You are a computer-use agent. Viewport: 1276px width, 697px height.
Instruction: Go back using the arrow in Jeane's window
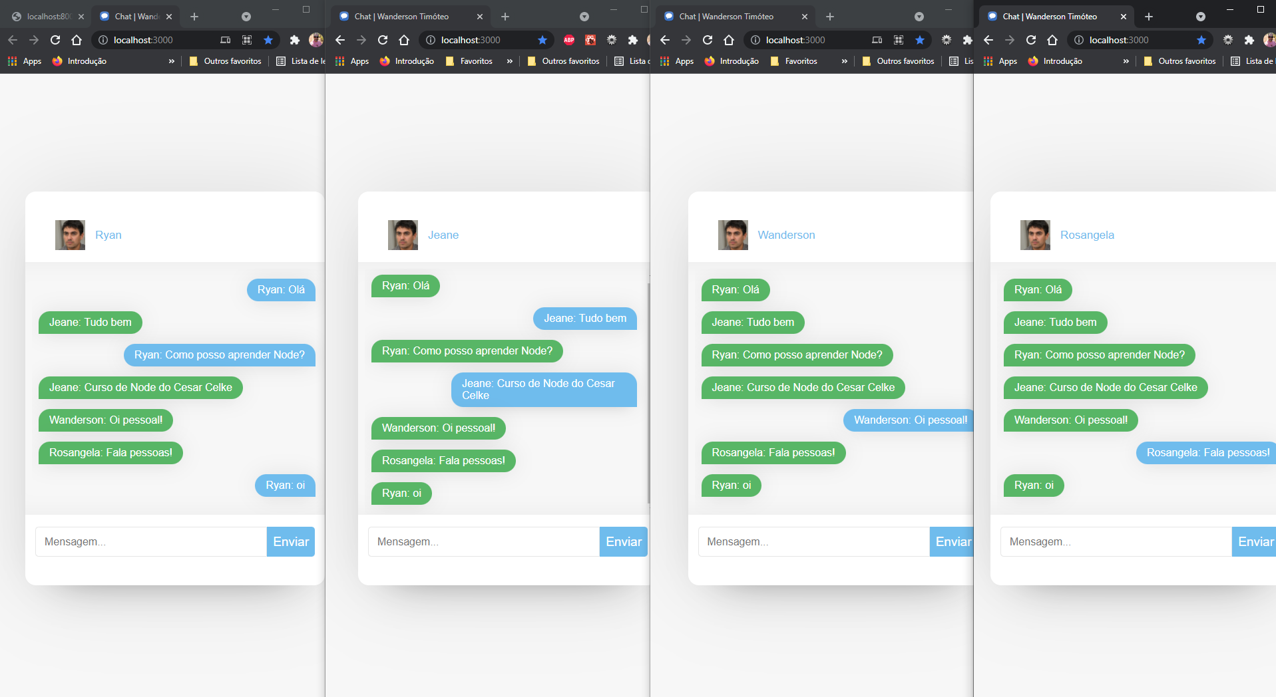(340, 40)
